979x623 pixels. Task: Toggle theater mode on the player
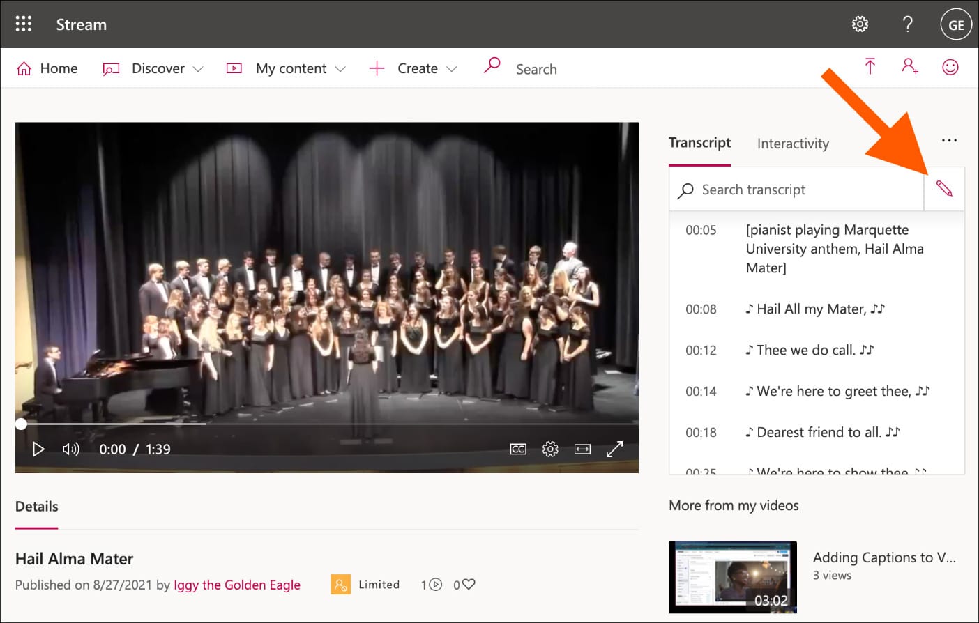[x=582, y=449]
